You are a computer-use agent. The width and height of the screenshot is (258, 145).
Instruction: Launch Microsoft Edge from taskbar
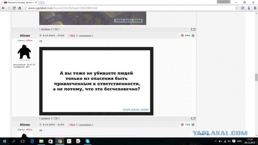coord(32,141)
